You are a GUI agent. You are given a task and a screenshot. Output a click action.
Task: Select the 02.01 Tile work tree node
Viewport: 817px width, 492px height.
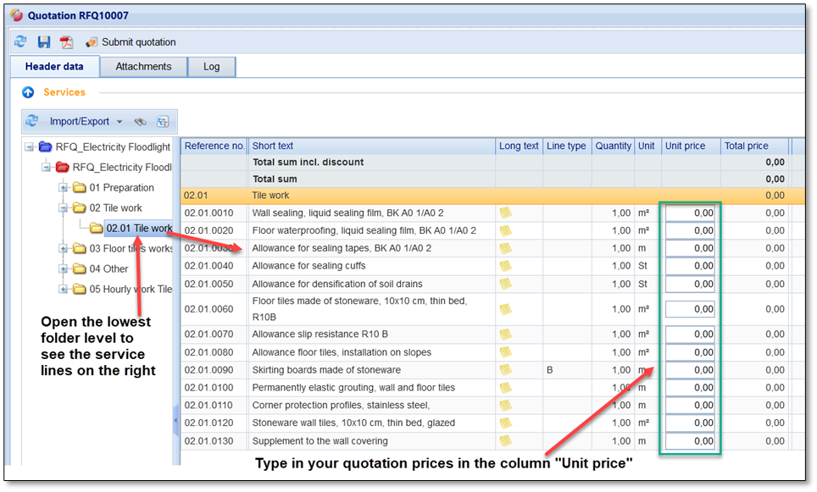139,229
